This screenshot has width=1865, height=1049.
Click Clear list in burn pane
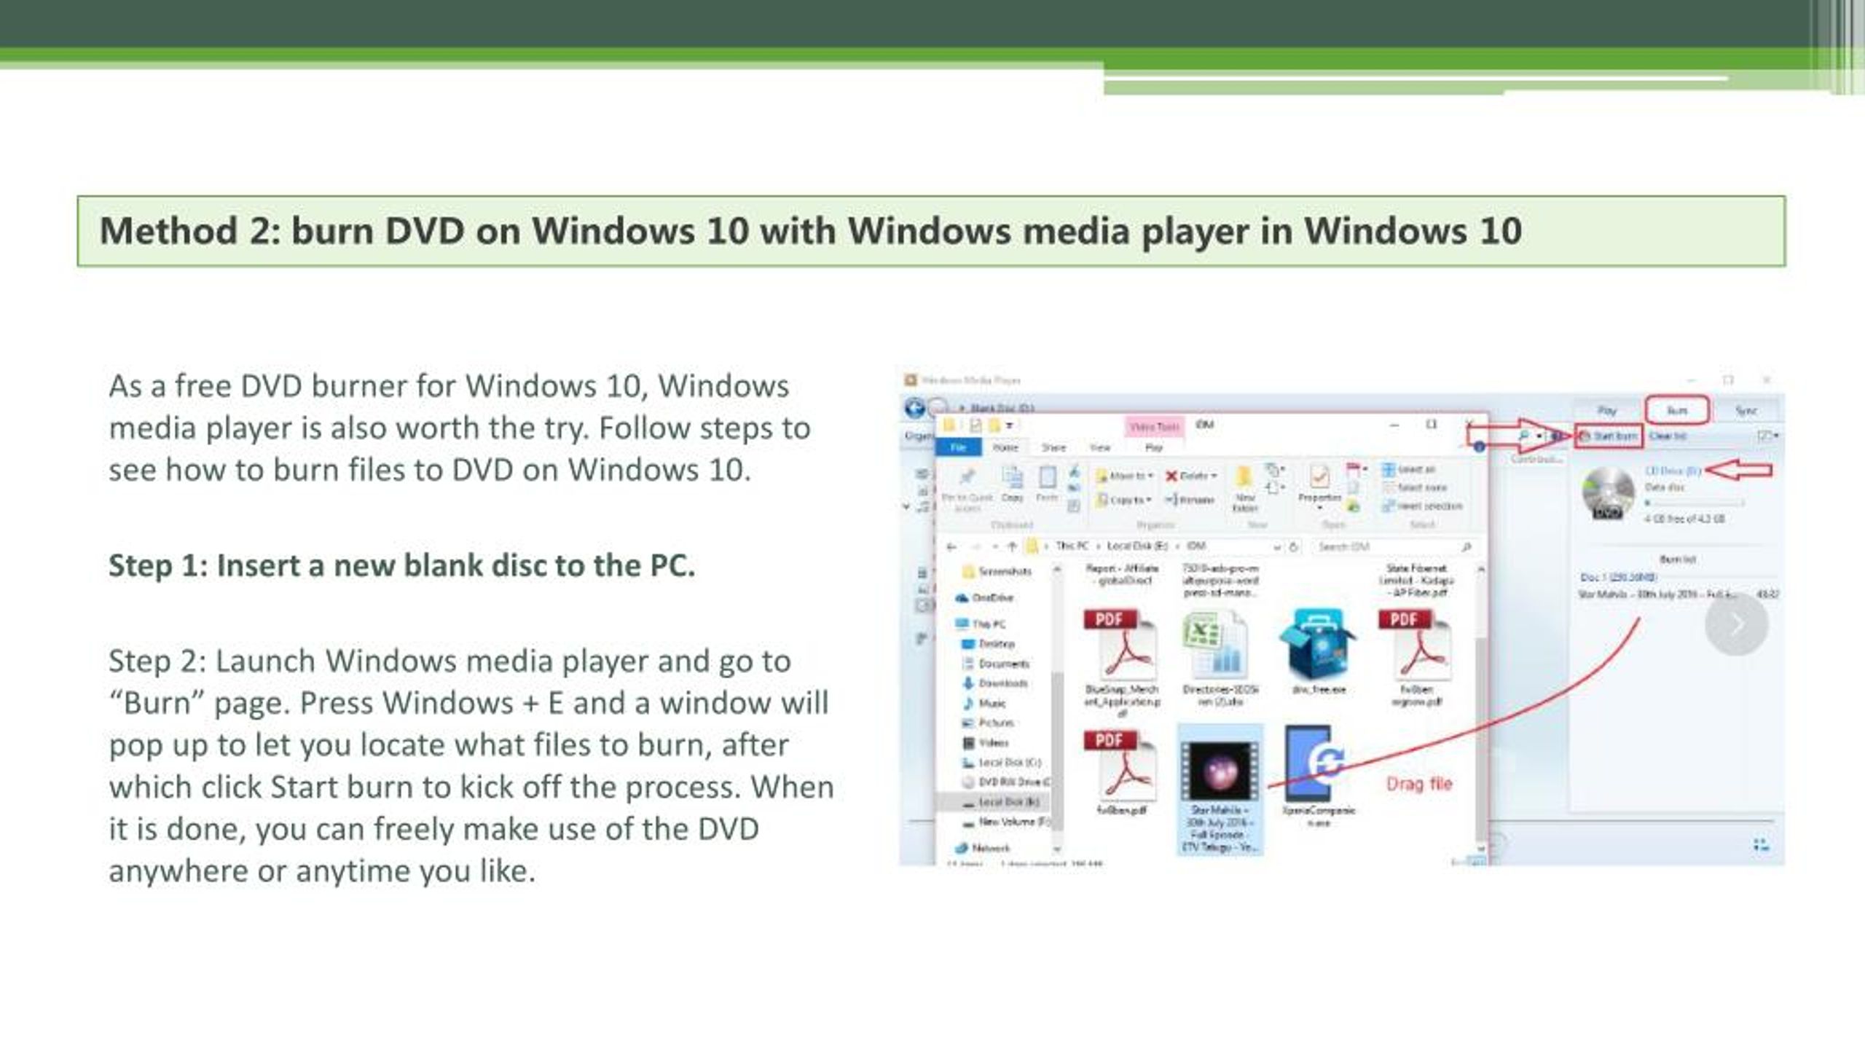click(1668, 436)
